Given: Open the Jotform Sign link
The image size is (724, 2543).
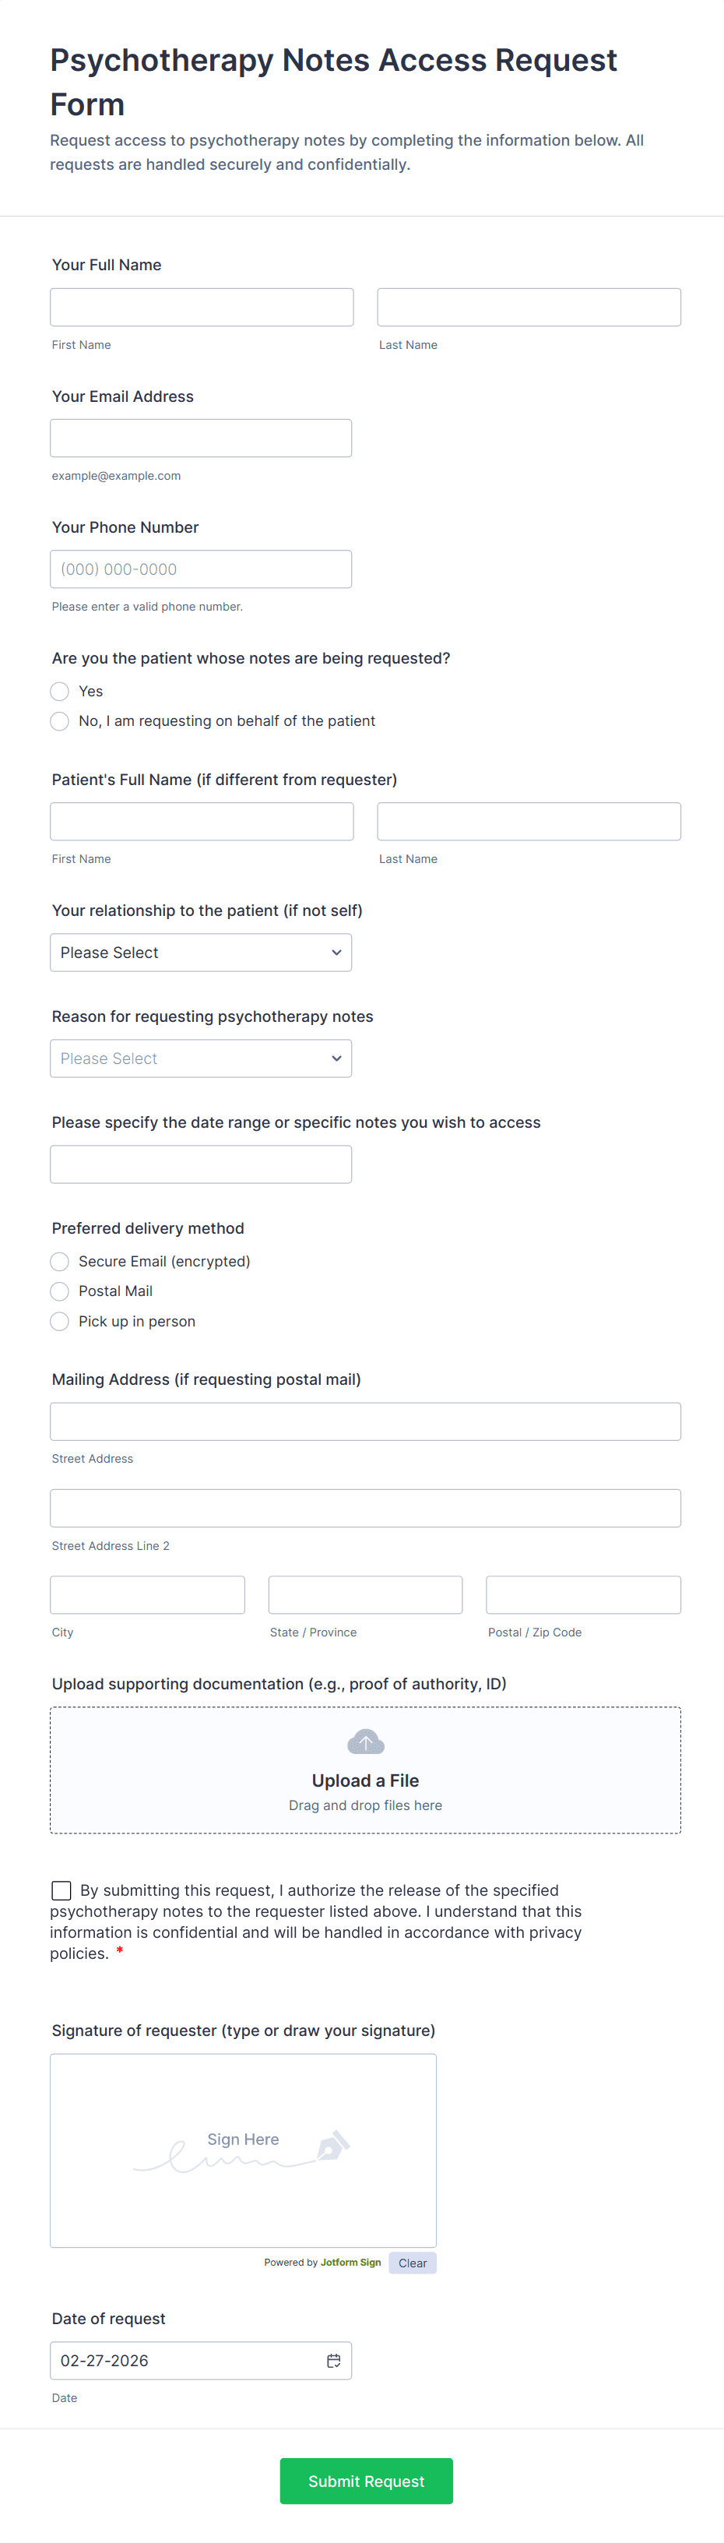Looking at the screenshot, I should 350,2262.
